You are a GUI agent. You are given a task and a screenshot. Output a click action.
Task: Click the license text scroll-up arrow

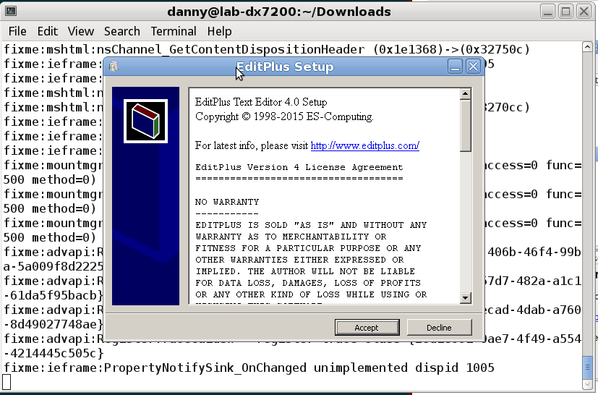[465, 95]
